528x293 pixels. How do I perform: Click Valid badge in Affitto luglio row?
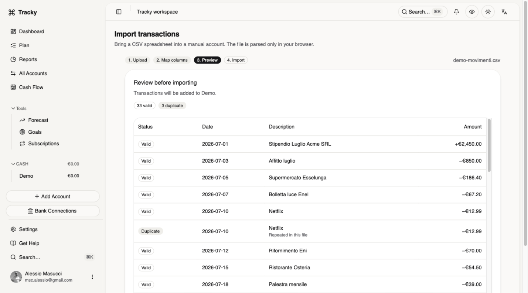(x=146, y=161)
